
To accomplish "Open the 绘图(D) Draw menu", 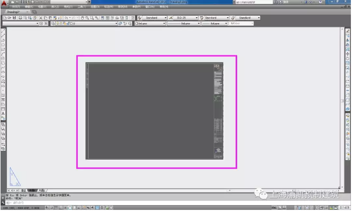I will pyautogui.click(x=95, y=7).
